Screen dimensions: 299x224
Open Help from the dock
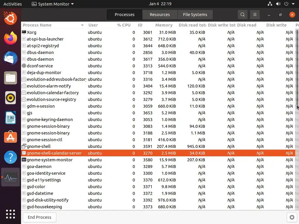[x=11, y=157]
